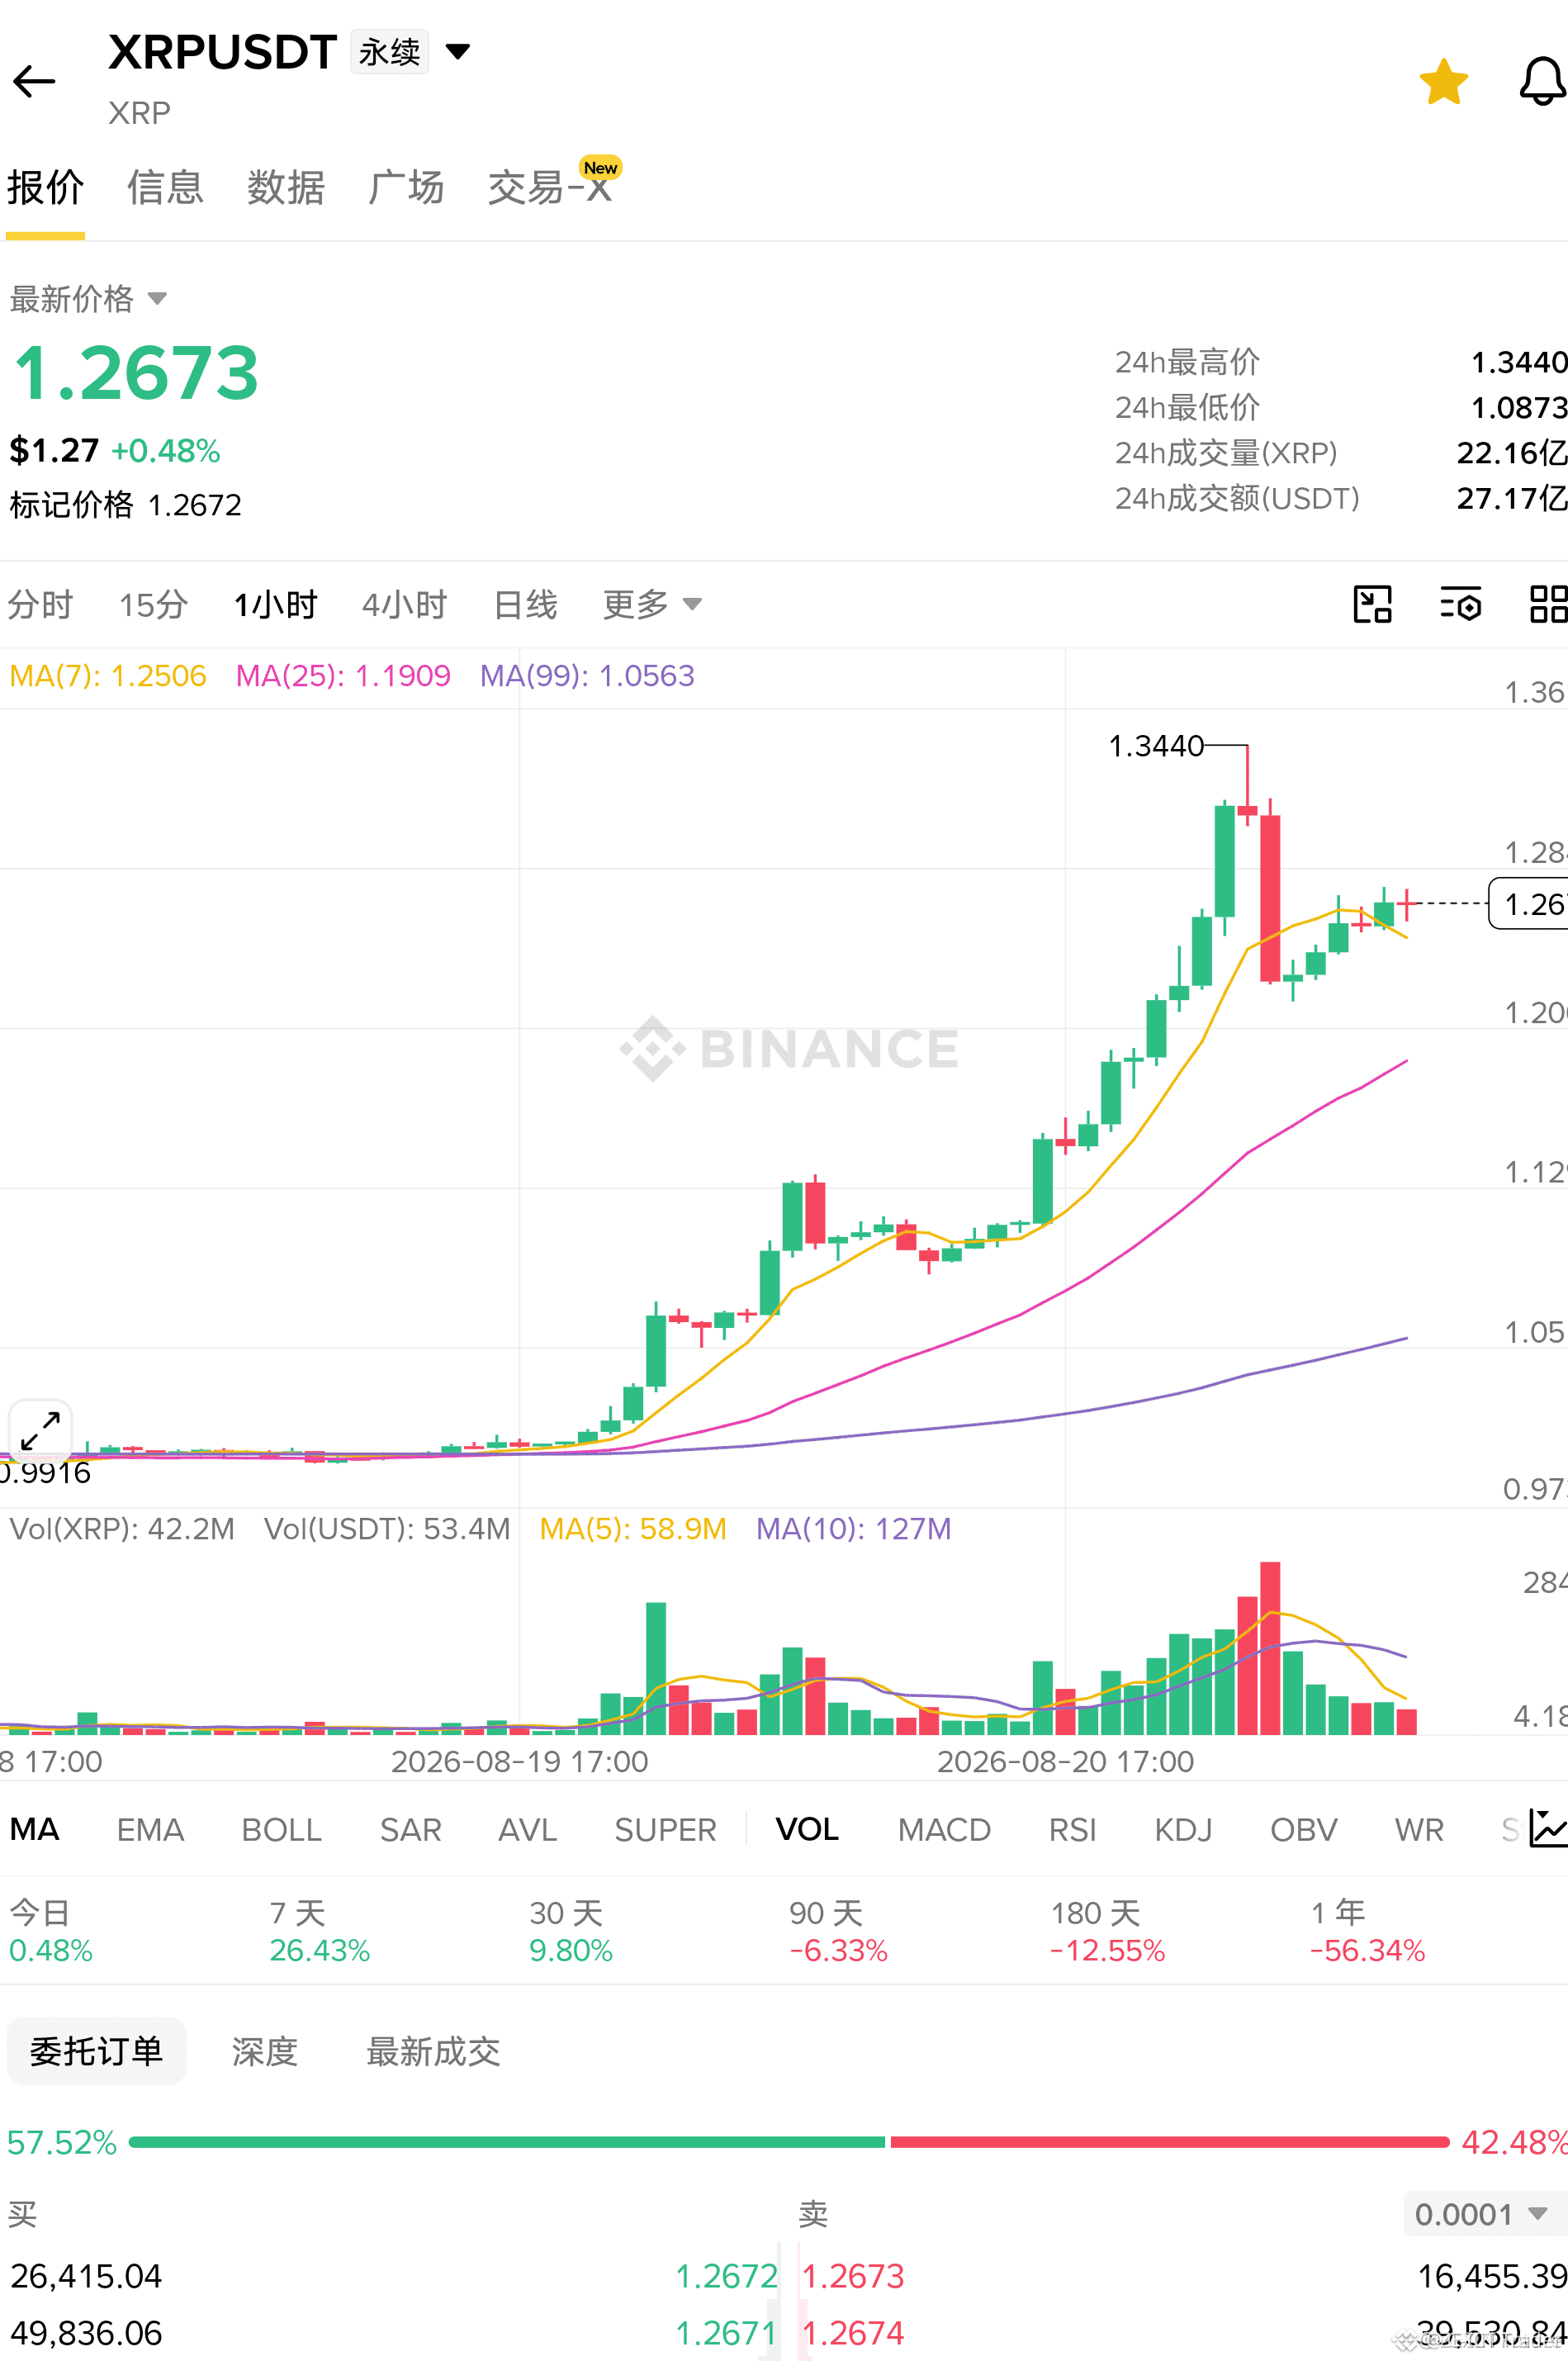Select the AVL indicator
This screenshot has height=2361, width=1568.
[527, 1829]
